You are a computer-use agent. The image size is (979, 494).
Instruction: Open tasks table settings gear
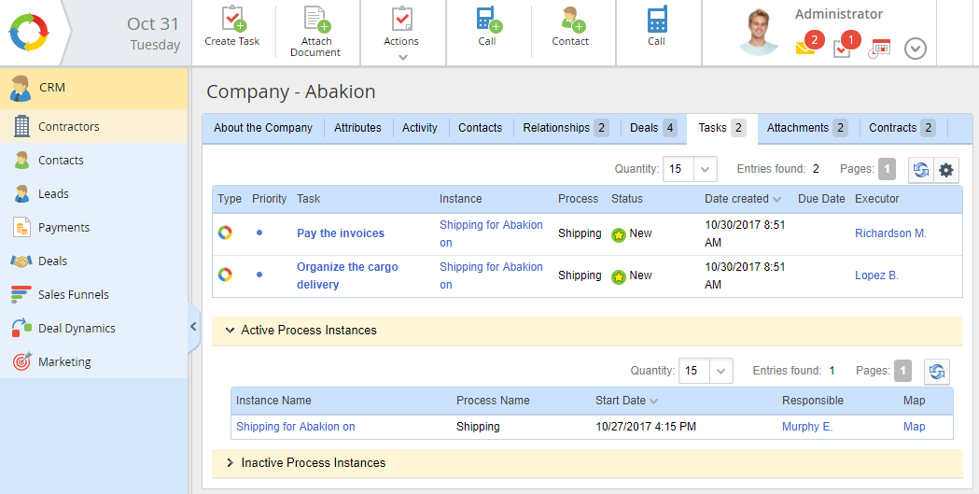pos(946,170)
